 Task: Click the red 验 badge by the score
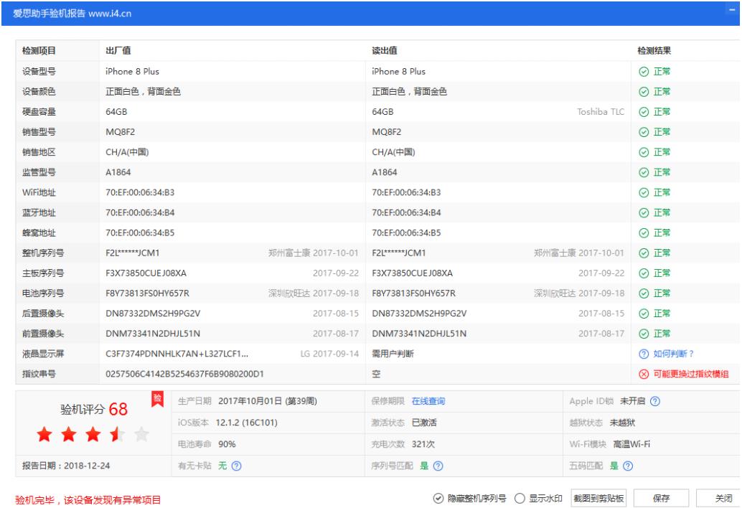(x=158, y=398)
